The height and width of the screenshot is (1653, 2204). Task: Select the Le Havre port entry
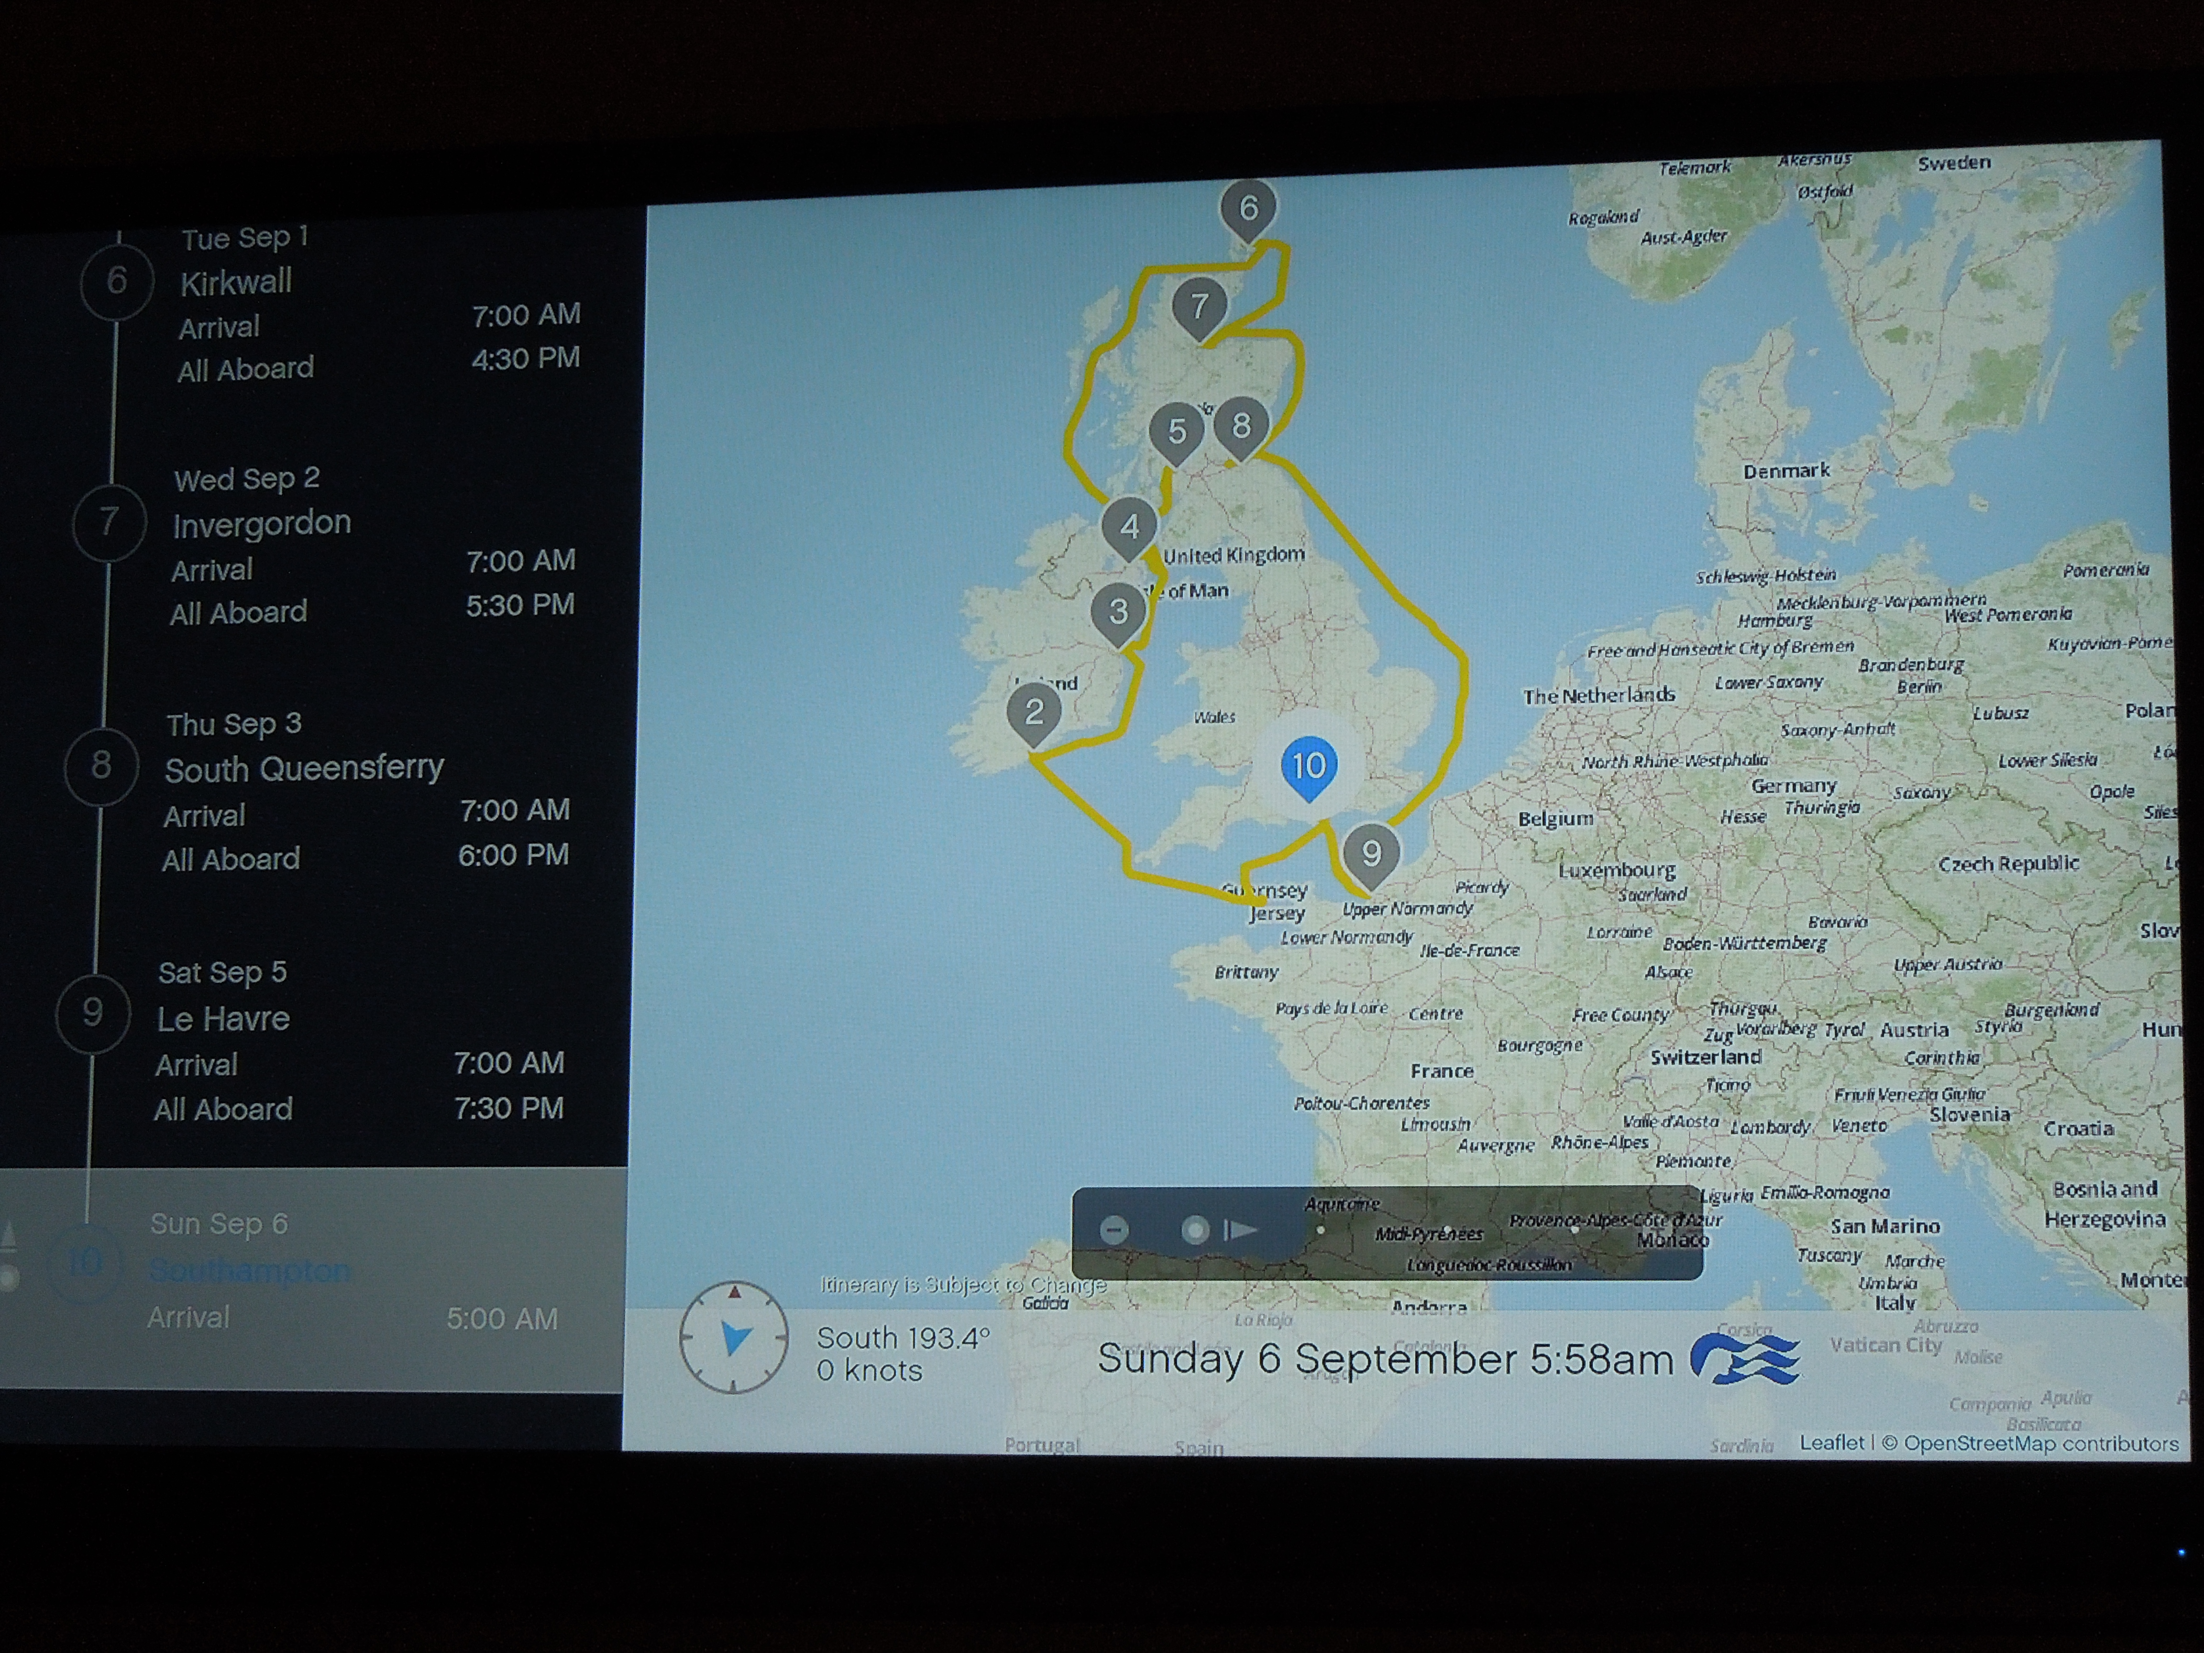point(223,1018)
